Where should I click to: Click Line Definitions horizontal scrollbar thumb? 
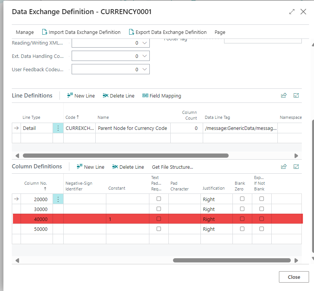[x=125, y=155]
